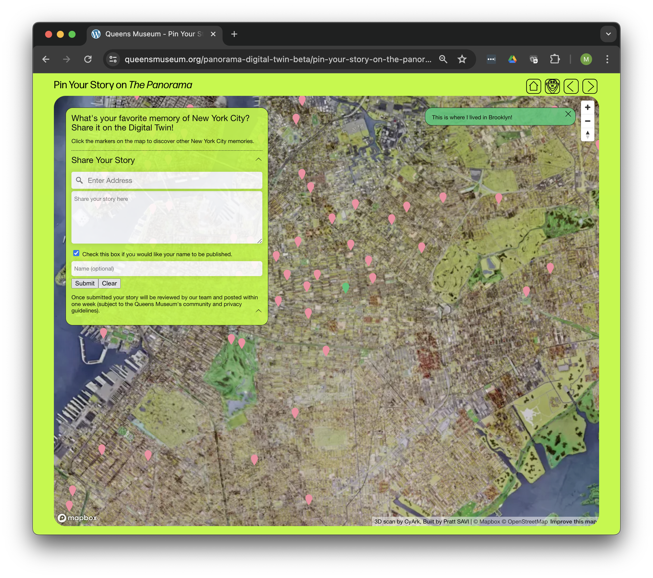The width and height of the screenshot is (653, 578).
Task: Go to next page arrow icon
Action: tap(590, 86)
